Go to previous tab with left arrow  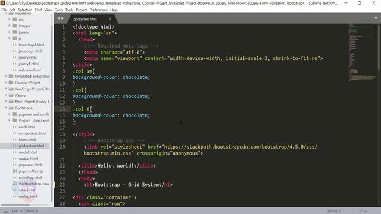point(58,18)
